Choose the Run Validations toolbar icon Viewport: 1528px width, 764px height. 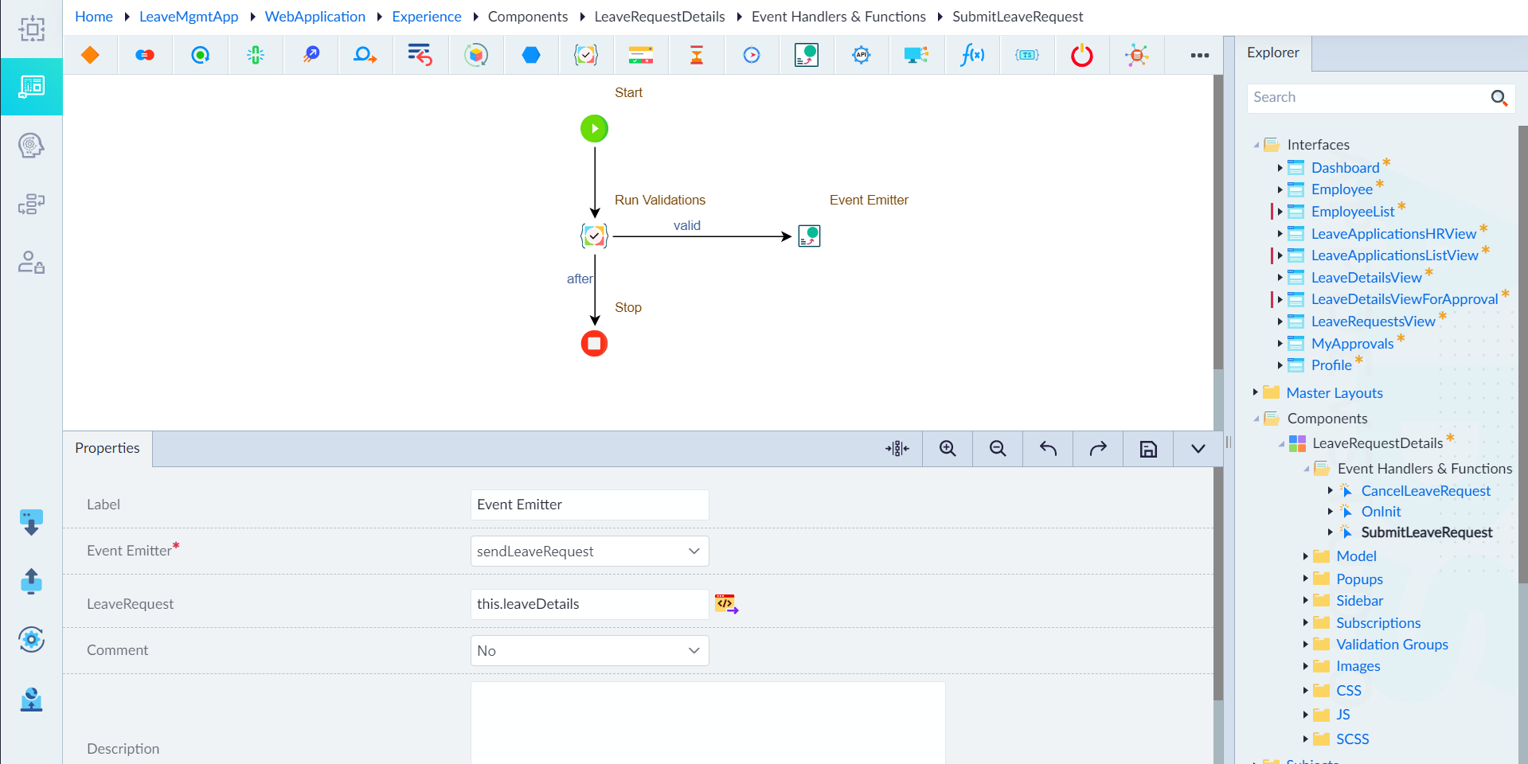[x=586, y=55]
